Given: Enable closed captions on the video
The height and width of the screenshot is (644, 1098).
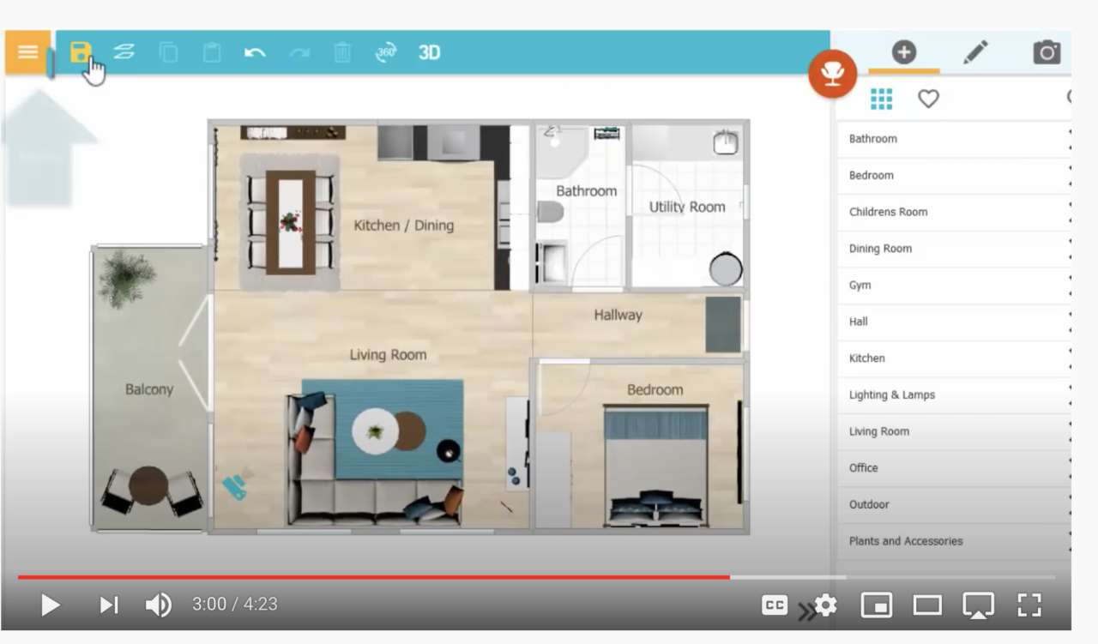Looking at the screenshot, I should click(774, 604).
